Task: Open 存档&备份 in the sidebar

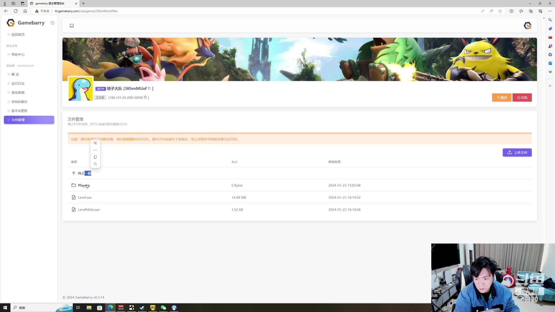Action: [19, 102]
